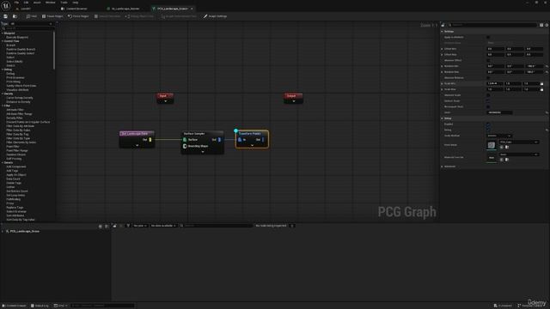This screenshot has width=550, height=309.
Task: Click the Pause Regen toolbar button
Action: click(x=52, y=16)
